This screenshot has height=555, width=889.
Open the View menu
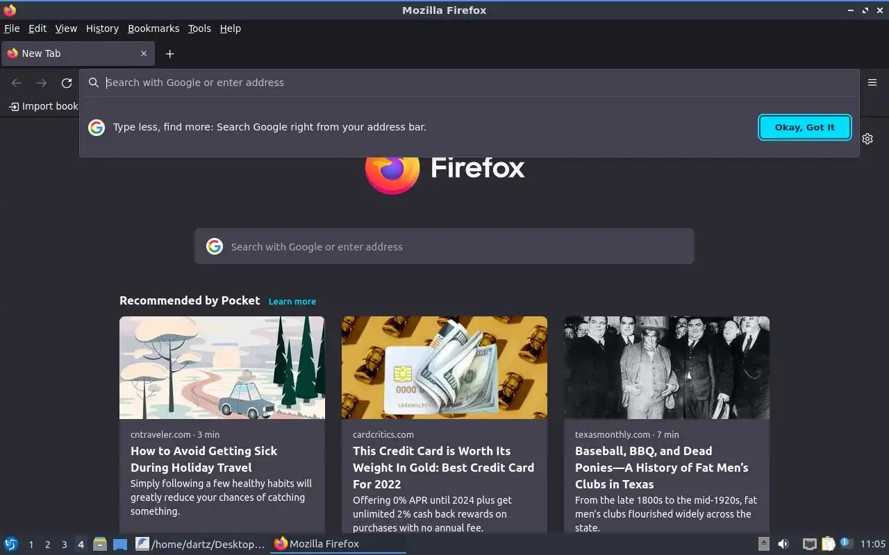pos(66,28)
